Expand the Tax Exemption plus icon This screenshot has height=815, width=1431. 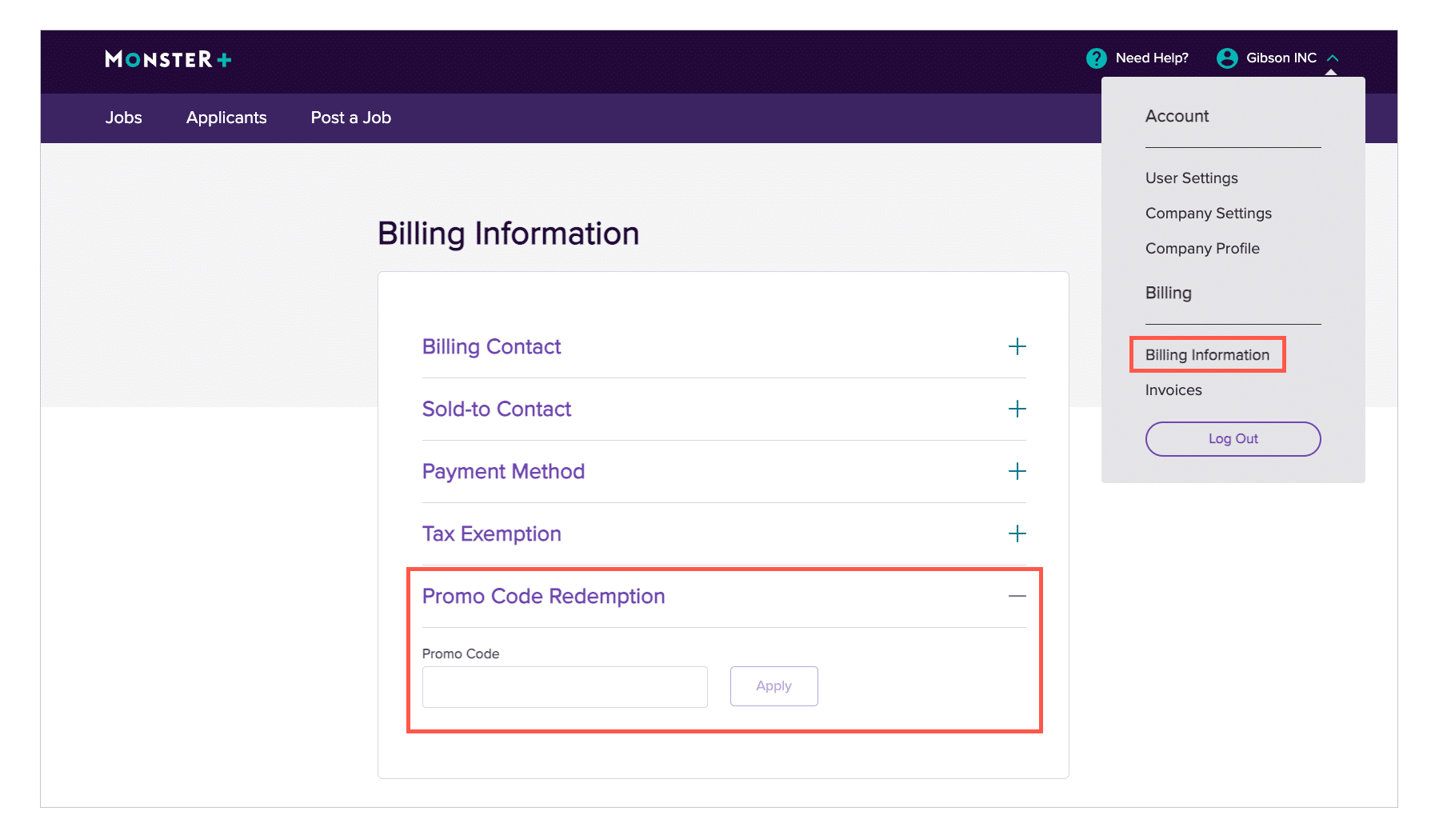(1017, 533)
